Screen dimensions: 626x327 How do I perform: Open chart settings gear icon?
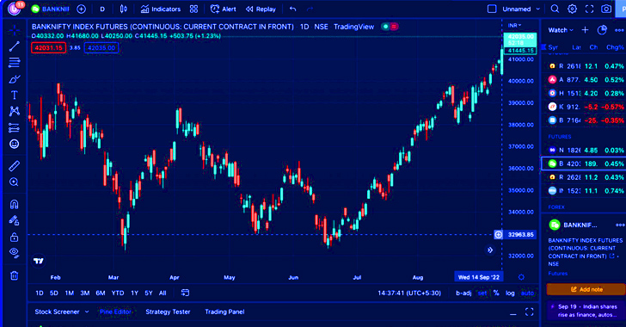pyautogui.click(x=572, y=9)
